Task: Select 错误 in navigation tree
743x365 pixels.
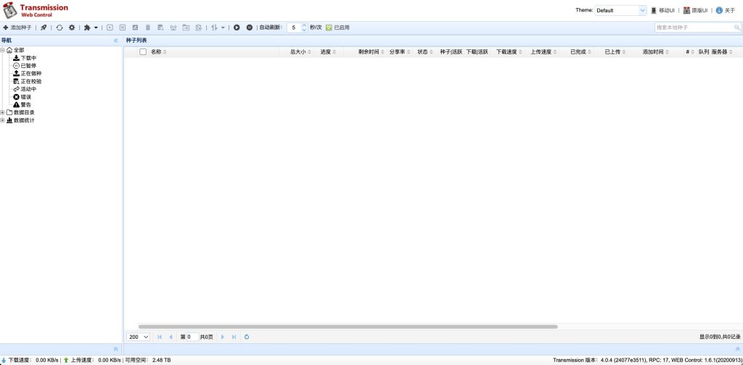Action: point(25,97)
